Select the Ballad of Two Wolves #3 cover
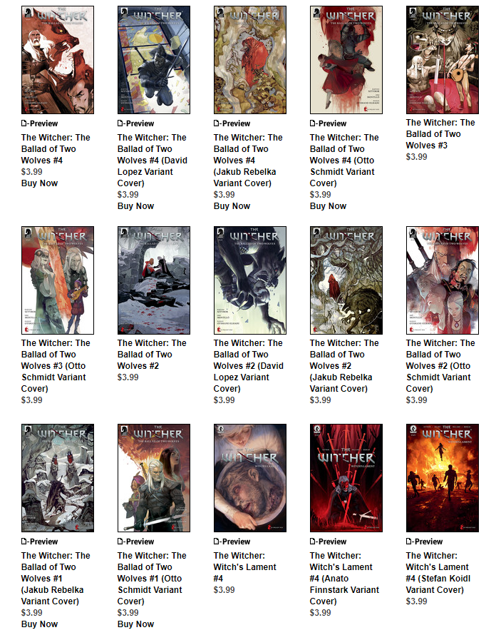The image size is (501, 635). (x=443, y=60)
